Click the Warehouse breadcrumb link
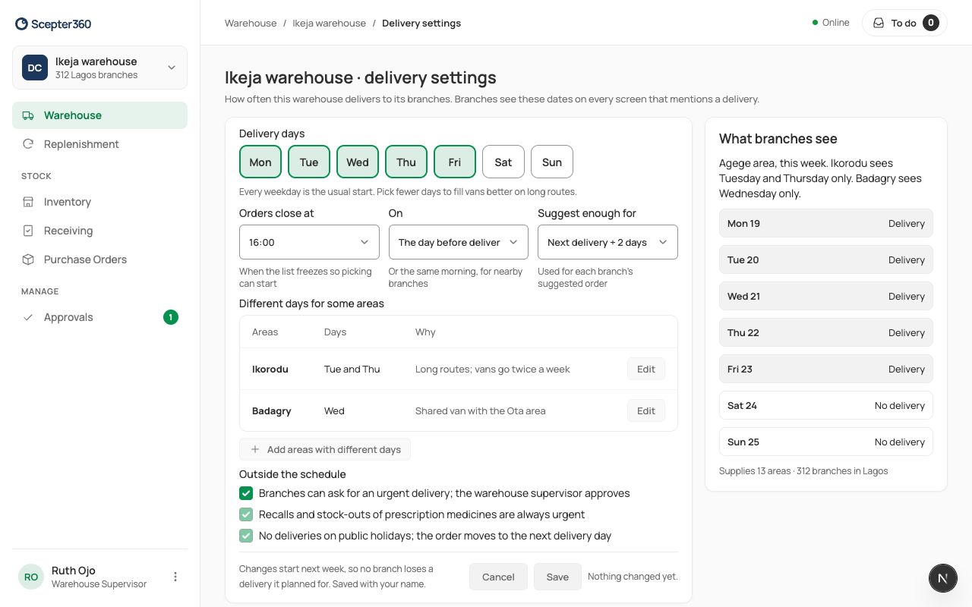 coord(251,23)
